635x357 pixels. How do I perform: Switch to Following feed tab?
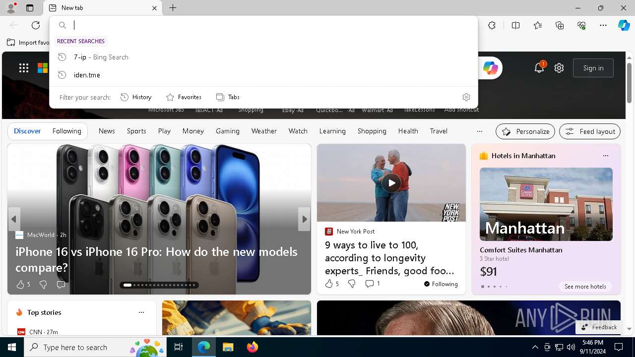tap(66, 131)
